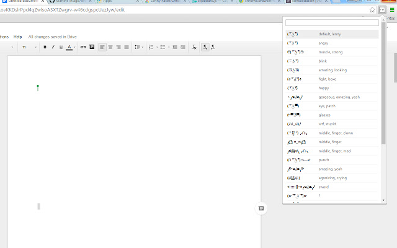
Task: Switch to the Lenny Faces Chrome tab
Action: [165, 1]
